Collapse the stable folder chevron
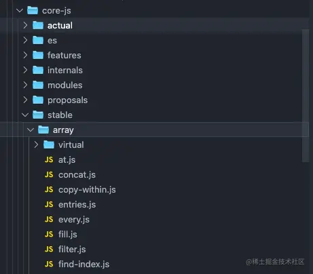 (25, 115)
